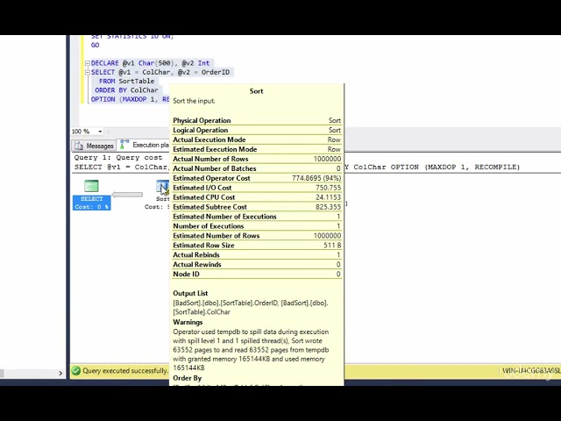Click the 'SELECT Cost: 0 %' label

click(x=91, y=203)
